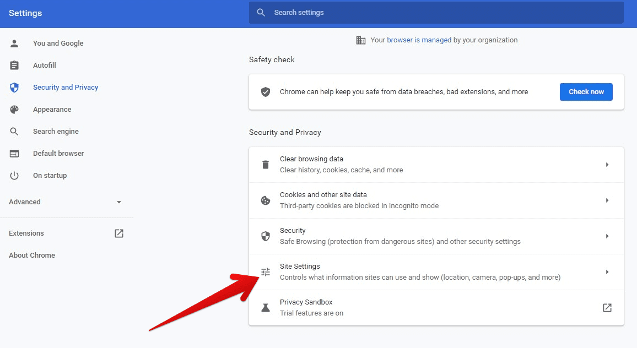Click the open-in-new icon on Privacy Sandbox row

607,307
